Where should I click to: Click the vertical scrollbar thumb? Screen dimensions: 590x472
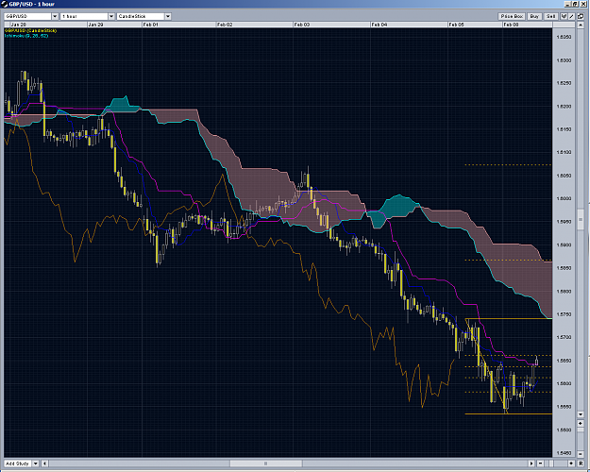click(x=581, y=219)
